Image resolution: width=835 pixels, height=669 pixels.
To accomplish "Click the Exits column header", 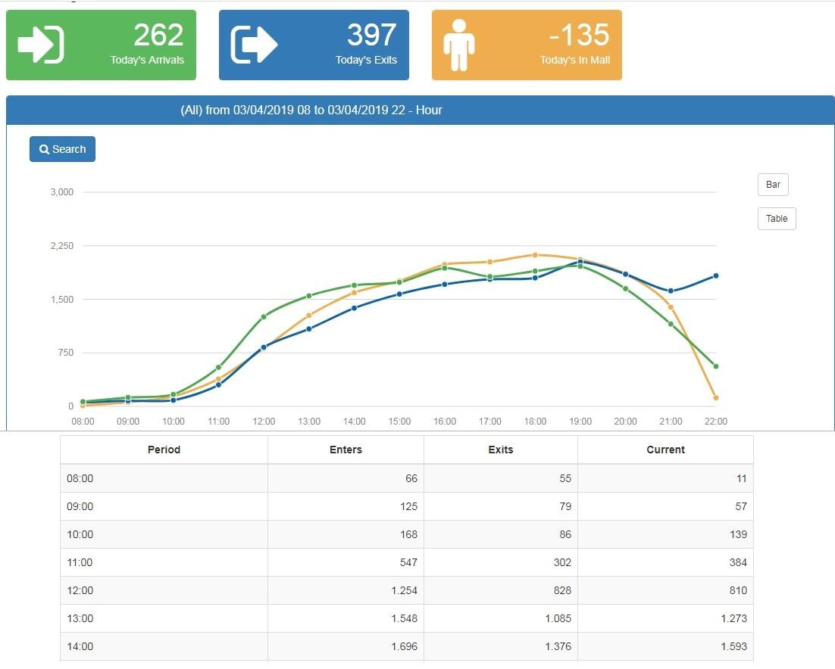I will (501, 450).
